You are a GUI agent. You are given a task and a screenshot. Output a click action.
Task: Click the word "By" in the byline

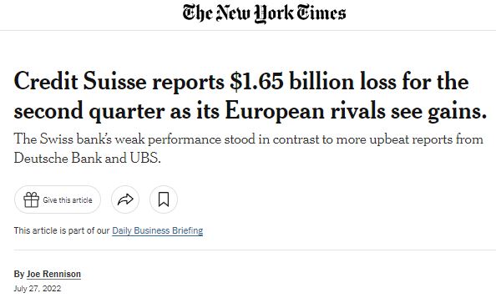point(19,274)
